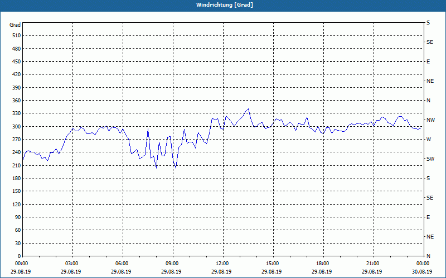Select the N compass label level with 0
446x278 pixels.
(x=428, y=256)
